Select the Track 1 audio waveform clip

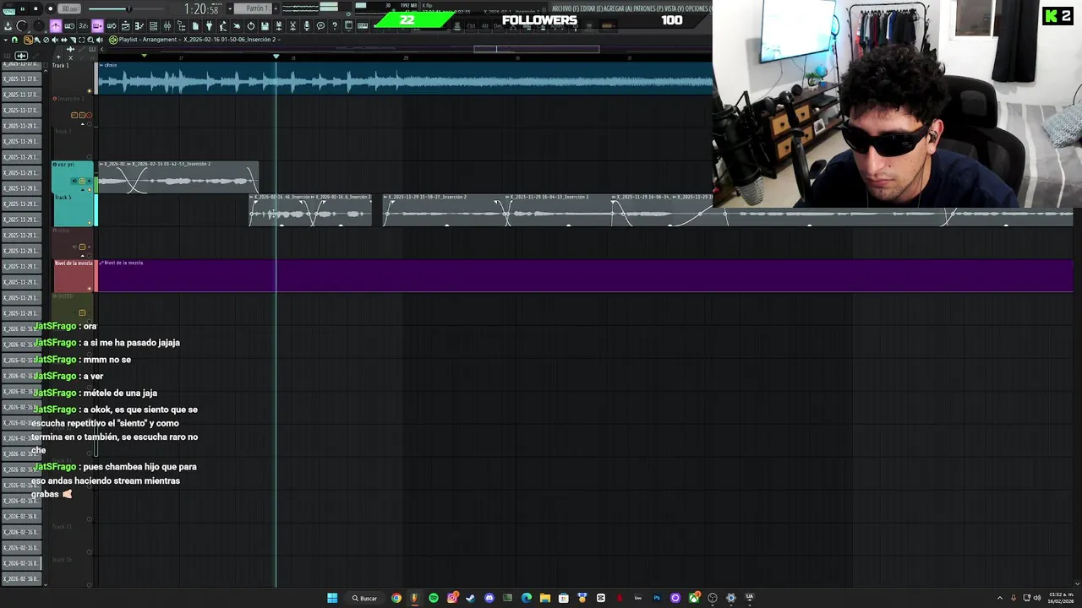406,79
